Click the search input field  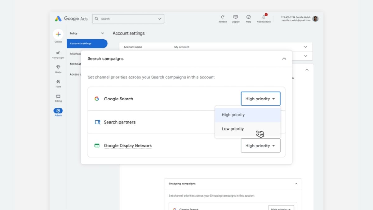pyautogui.click(x=128, y=19)
